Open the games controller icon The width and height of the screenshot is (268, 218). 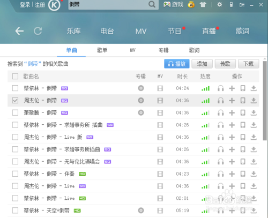click(x=167, y=4)
